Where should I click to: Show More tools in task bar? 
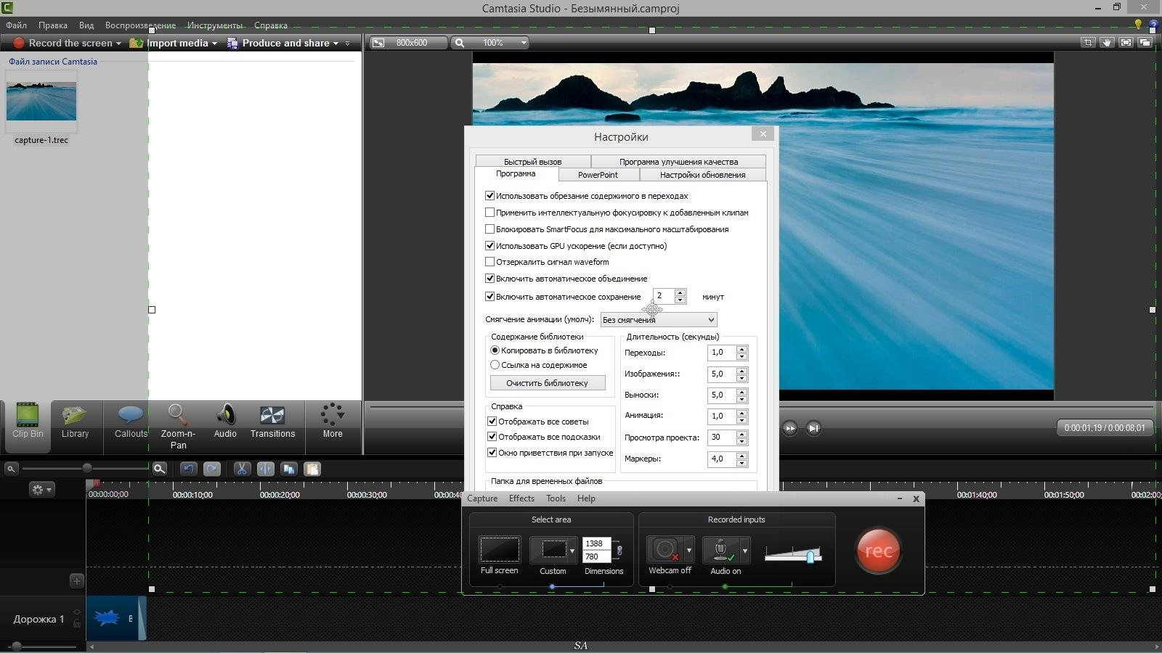point(333,421)
